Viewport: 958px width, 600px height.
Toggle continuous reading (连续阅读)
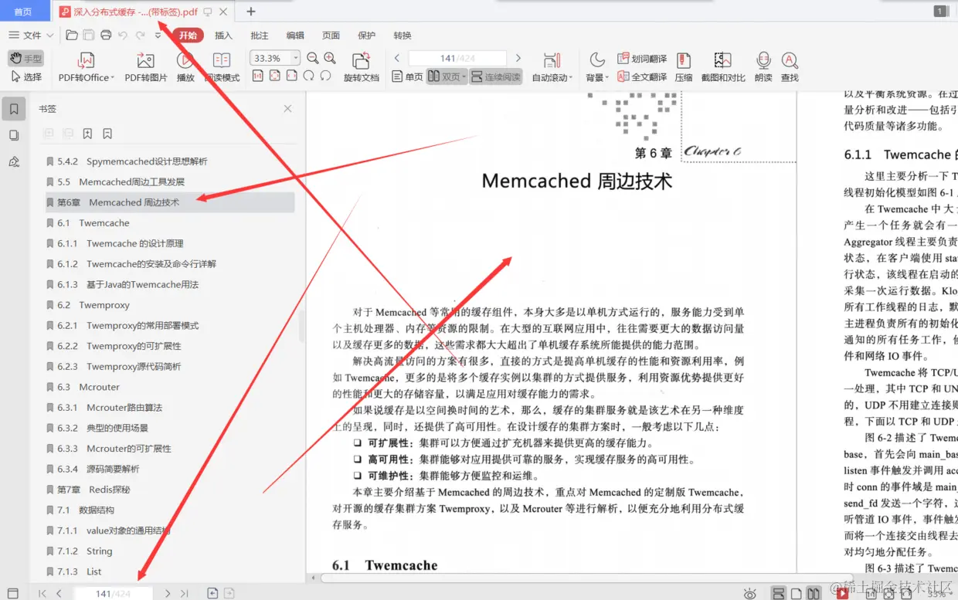click(x=495, y=77)
